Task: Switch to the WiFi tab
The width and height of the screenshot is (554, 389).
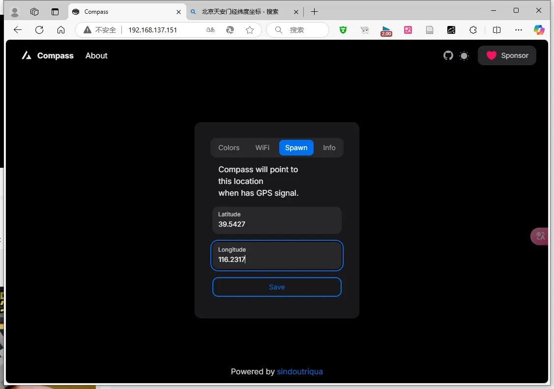Action: click(x=262, y=148)
